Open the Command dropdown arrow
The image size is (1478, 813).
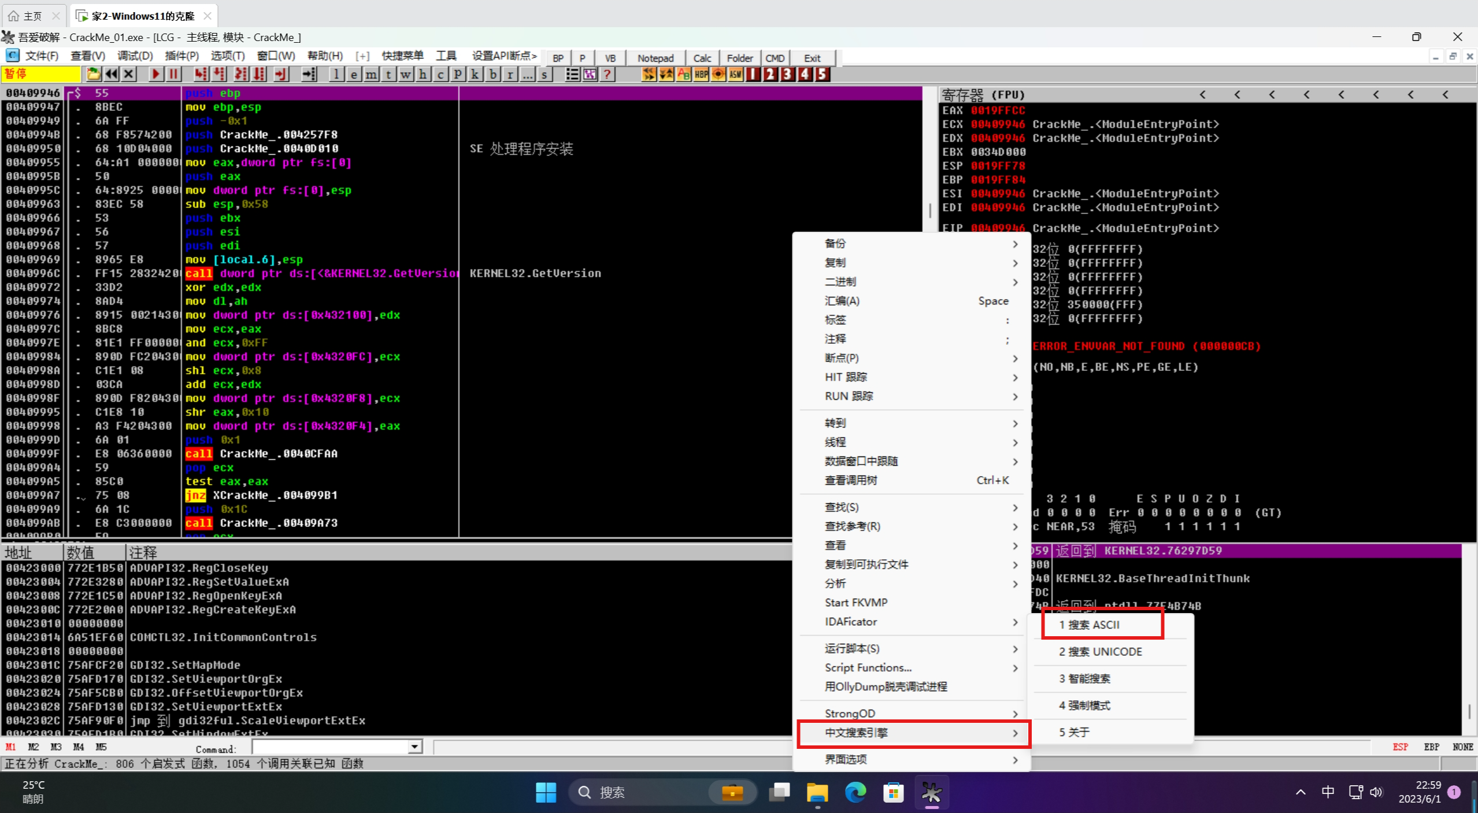[x=414, y=747]
